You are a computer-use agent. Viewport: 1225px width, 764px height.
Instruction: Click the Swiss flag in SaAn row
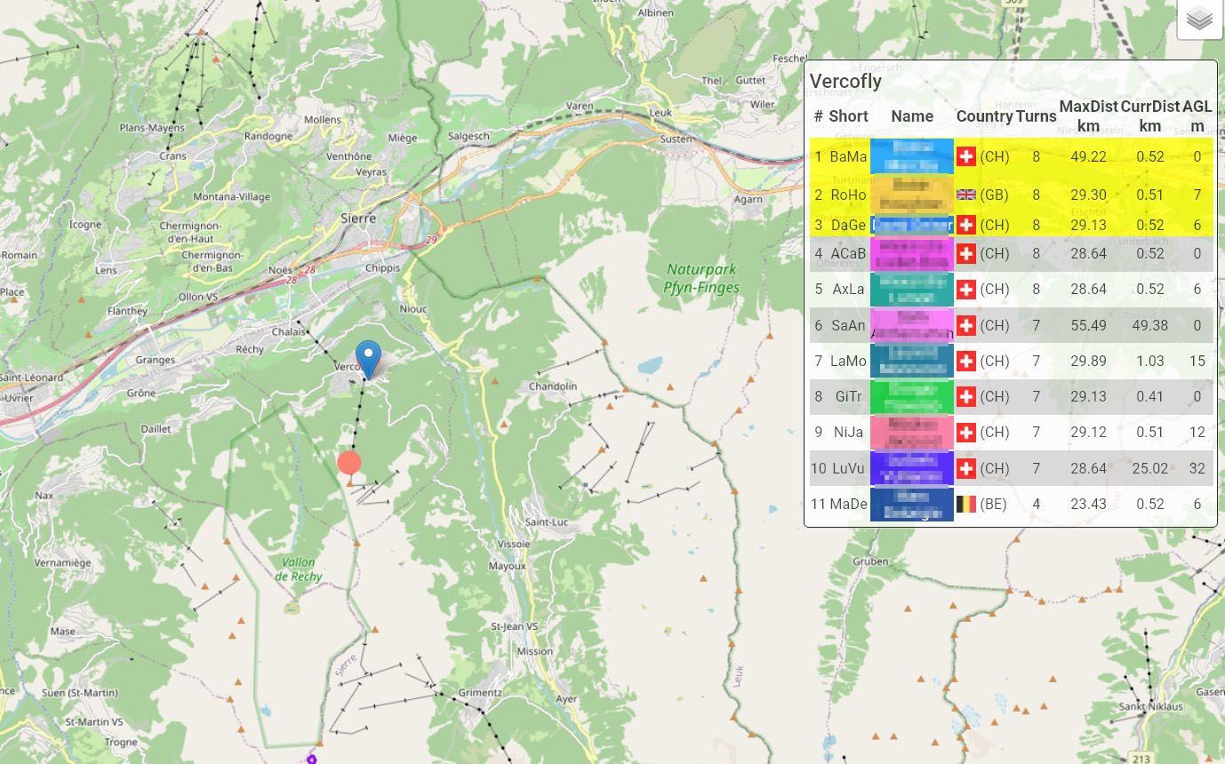965,326
